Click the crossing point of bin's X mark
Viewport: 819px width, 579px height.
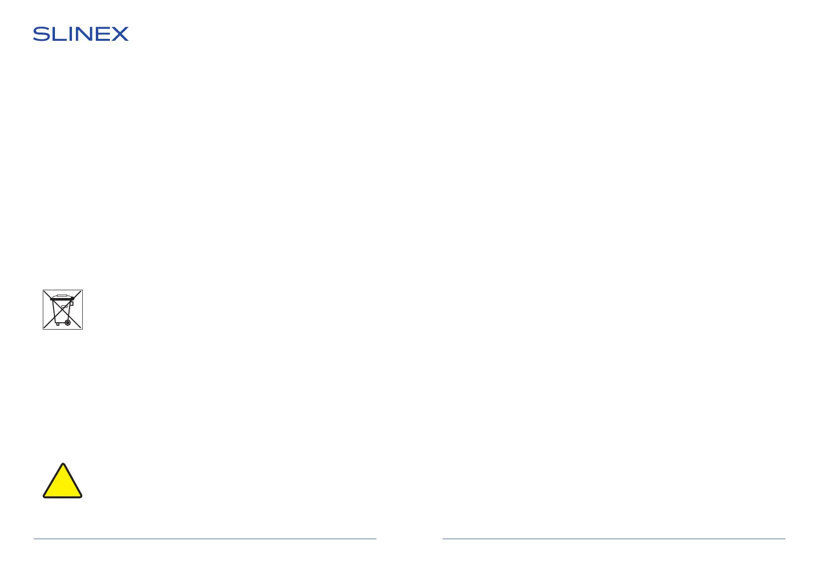pyautogui.click(x=63, y=310)
